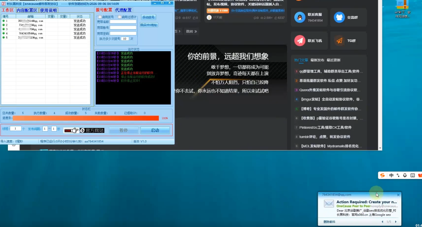The width and height of the screenshot is (422, 227).
Task: Click the envelope icon in mail notification
Action: [328, 204]
